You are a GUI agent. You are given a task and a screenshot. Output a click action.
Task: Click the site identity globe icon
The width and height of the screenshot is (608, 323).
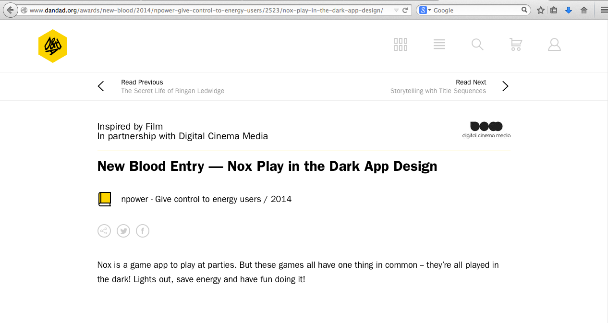point(24,10)
